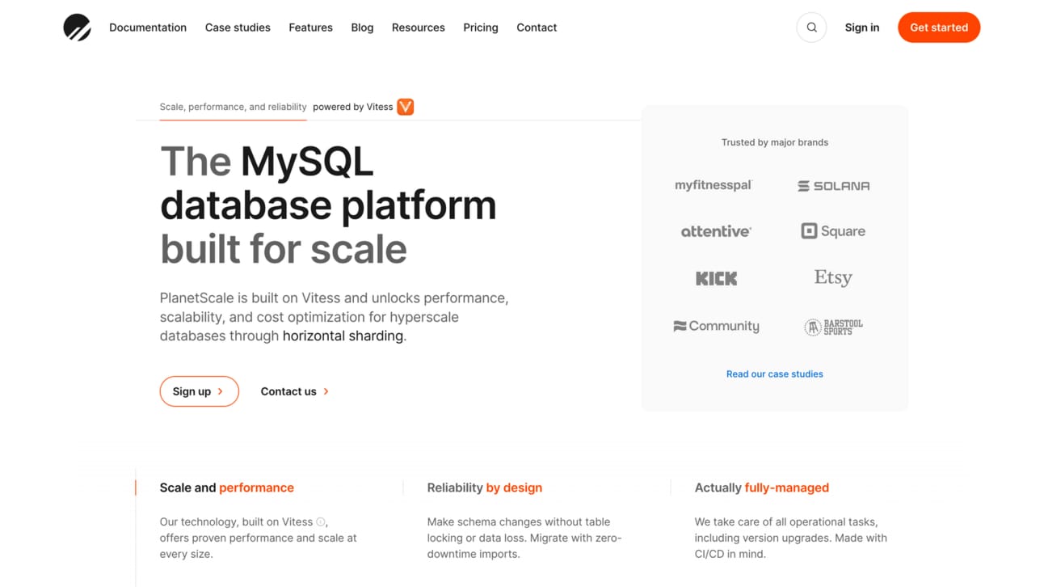The height and width of the screenshot is (587, 1044).
Task: Click the Contact us link
Action: click(x=295, y=391)
